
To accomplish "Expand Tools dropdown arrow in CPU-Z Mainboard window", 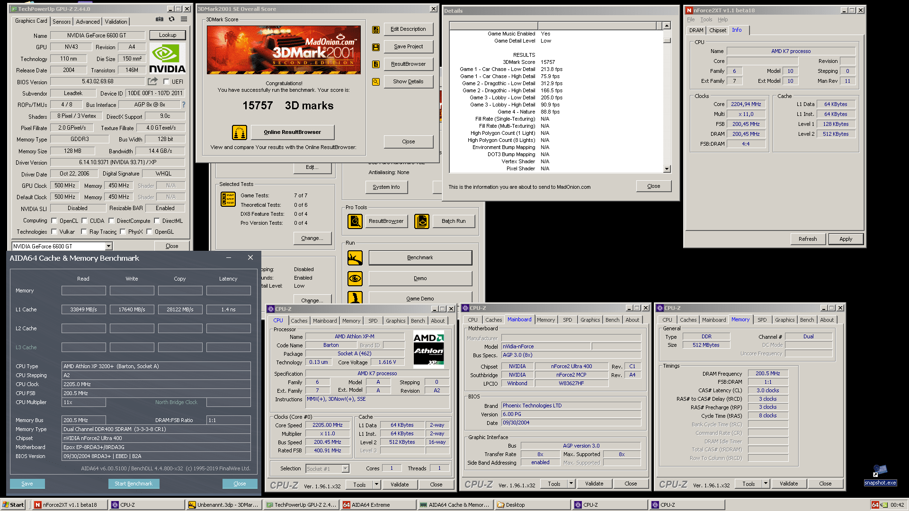I will (571, 484).
